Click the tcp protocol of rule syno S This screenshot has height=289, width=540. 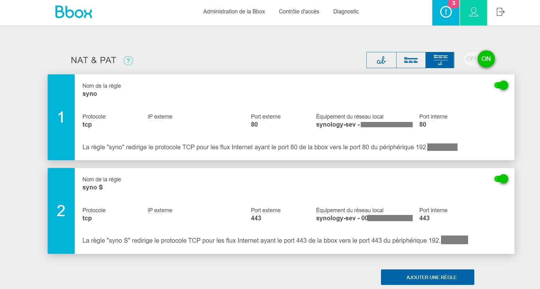tap(87, 218)
